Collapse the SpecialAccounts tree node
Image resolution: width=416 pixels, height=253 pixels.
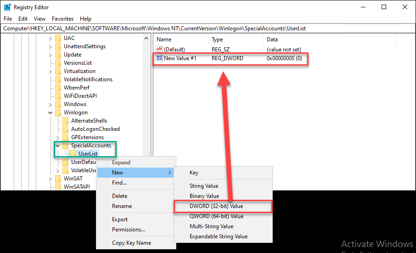(57, 146)
